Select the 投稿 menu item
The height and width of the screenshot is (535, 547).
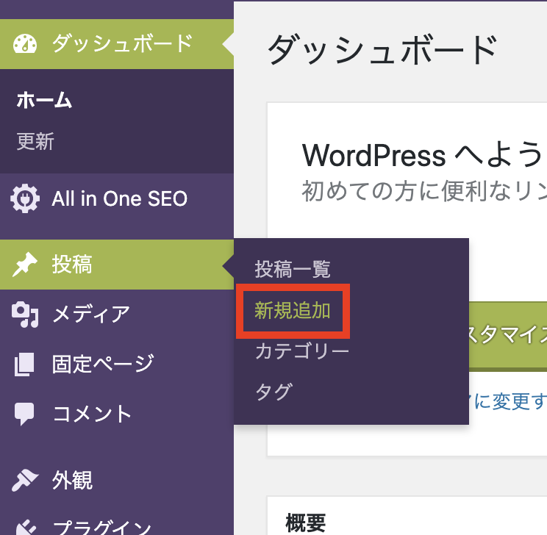tap(117, 265)
